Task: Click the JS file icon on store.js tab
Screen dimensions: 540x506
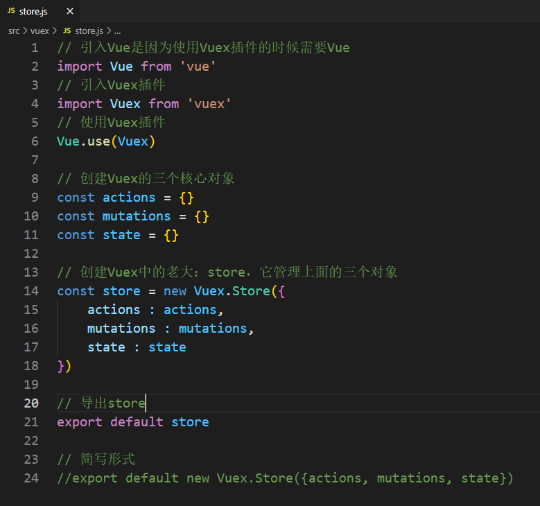Action: tap(11, 11)
